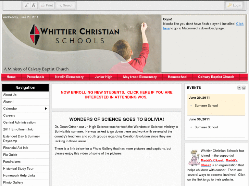249x186 pixels.
Task: Click the Print button
Action: tap(47, 5)
